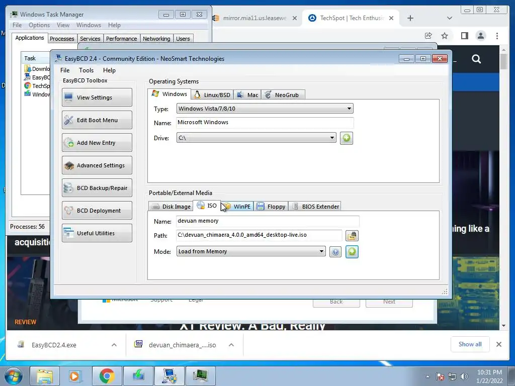Switch to Task Manager Processes tab
The image size is (515, 386).
[62, 39]
